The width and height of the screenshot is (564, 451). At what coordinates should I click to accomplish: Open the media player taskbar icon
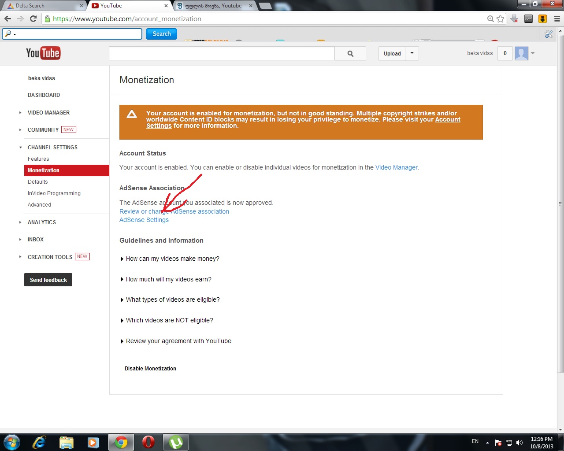93,442
